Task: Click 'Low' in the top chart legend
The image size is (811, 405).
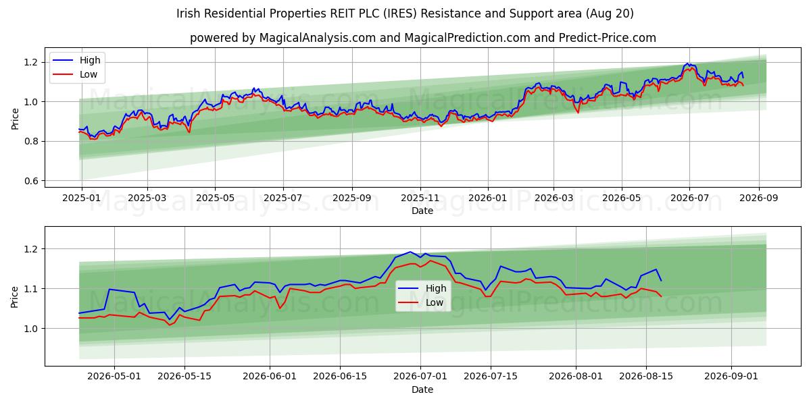Action: pos(89,74)
